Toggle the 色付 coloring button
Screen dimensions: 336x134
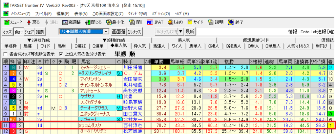point(19,32)
